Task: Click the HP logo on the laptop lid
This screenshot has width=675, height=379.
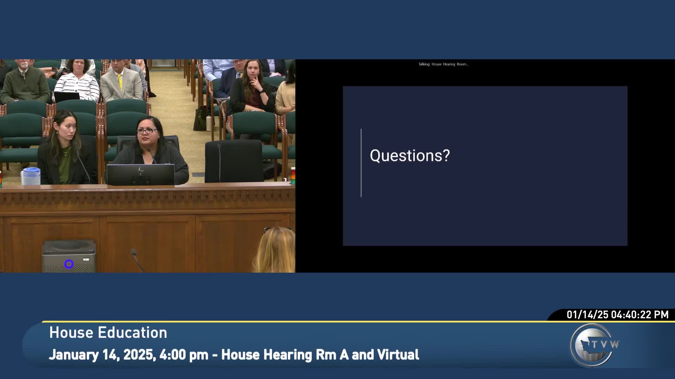Action: tap(141, 171)
